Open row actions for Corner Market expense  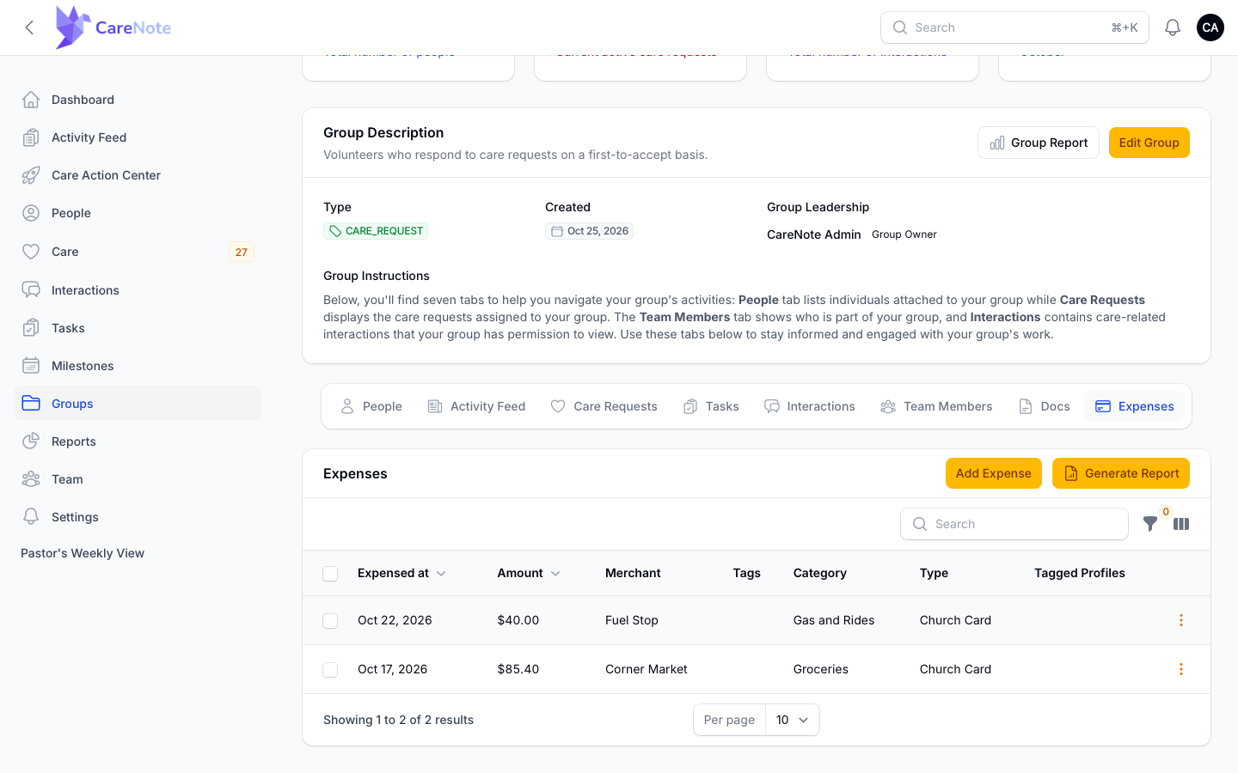1181,669
